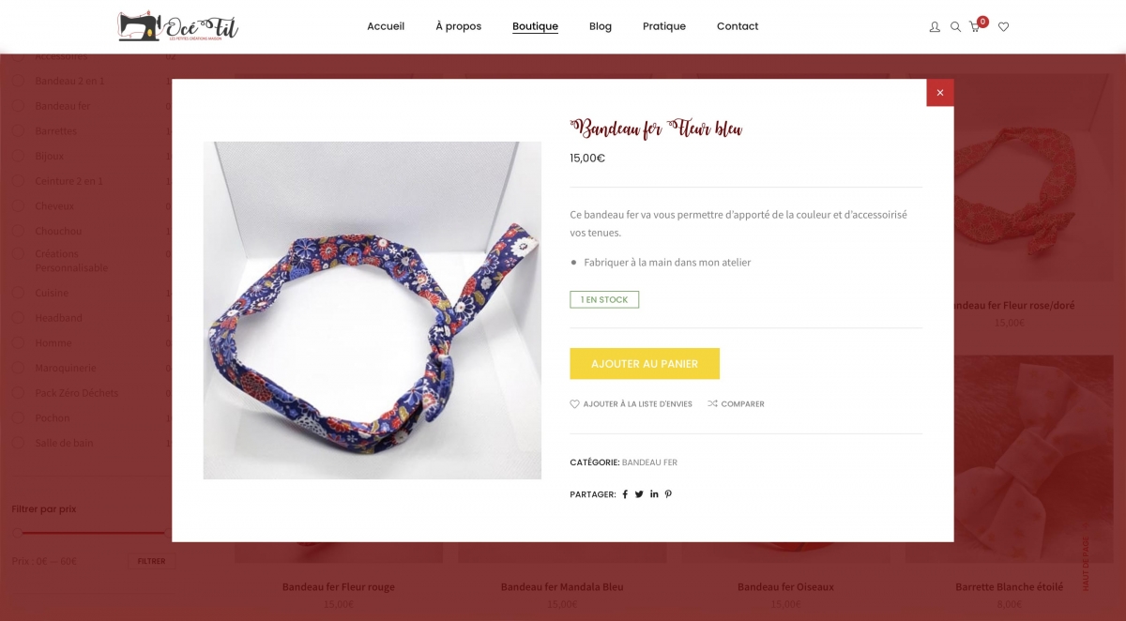This screenshot has height=621, width=1126.
Task: Open the user account icon
Action: click(935, 27)
